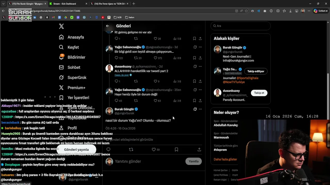Screen dimensions: 330x185
Task: Like the 'Hayır henüz öyle' reply with 83 likes
Action: tap(157, 101)
